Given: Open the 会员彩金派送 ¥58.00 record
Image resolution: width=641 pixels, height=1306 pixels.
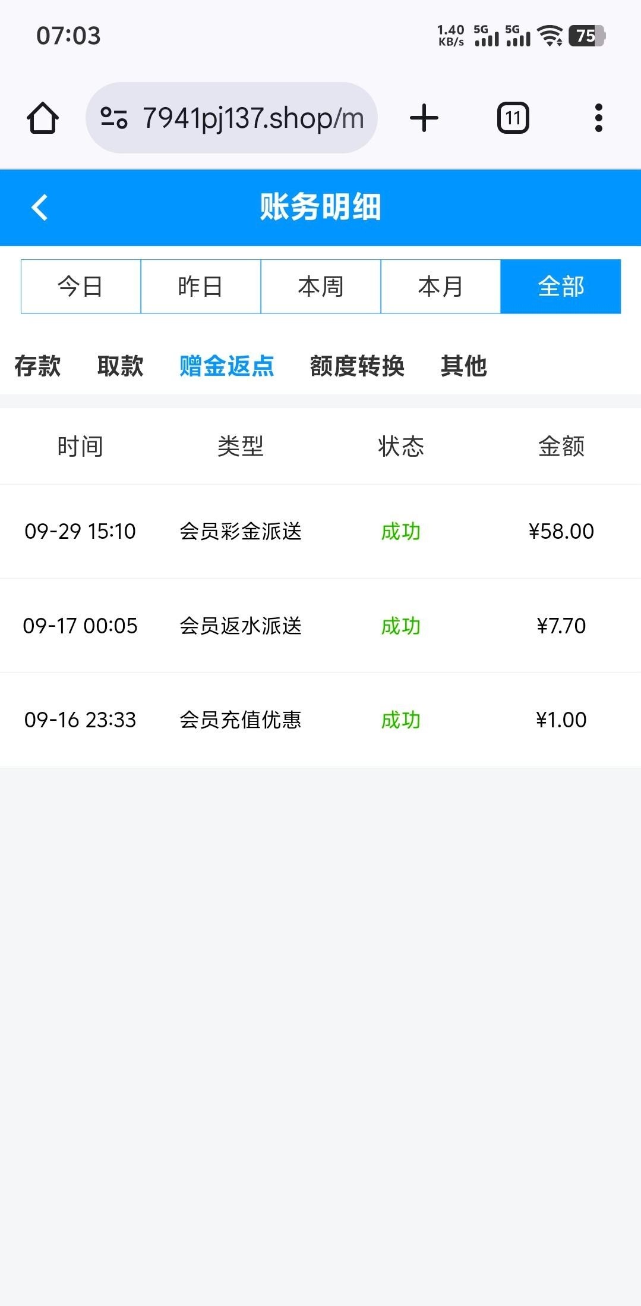Looking at the screenshot, I should [321, 531].
